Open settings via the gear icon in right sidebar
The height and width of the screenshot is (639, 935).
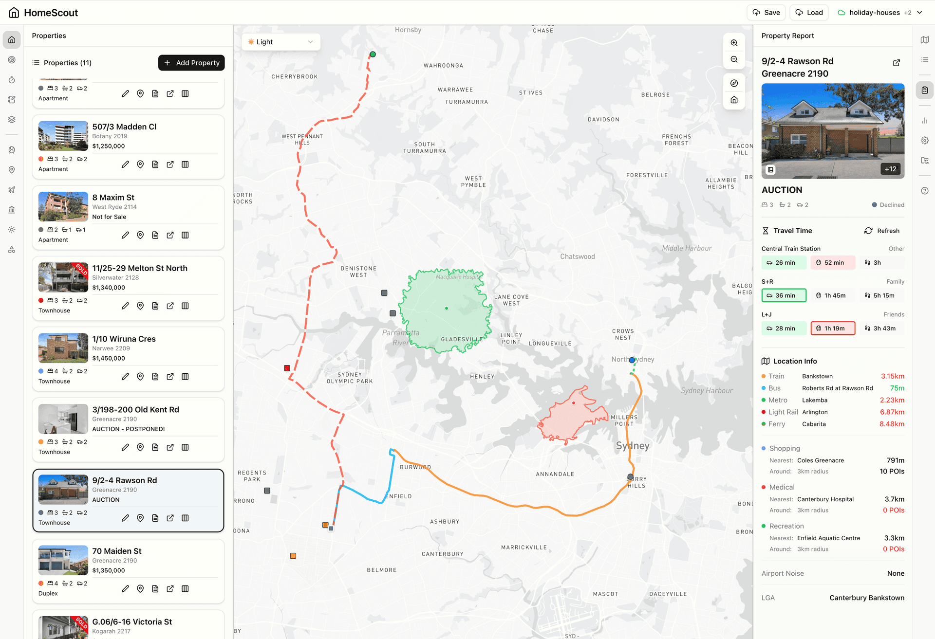click(924, 140)
